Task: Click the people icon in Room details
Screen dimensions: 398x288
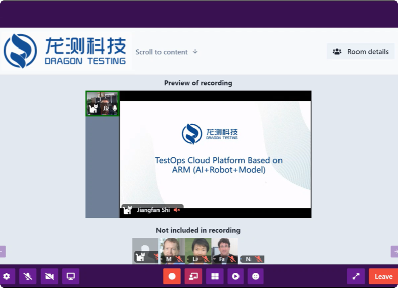Action: (337, 52)
